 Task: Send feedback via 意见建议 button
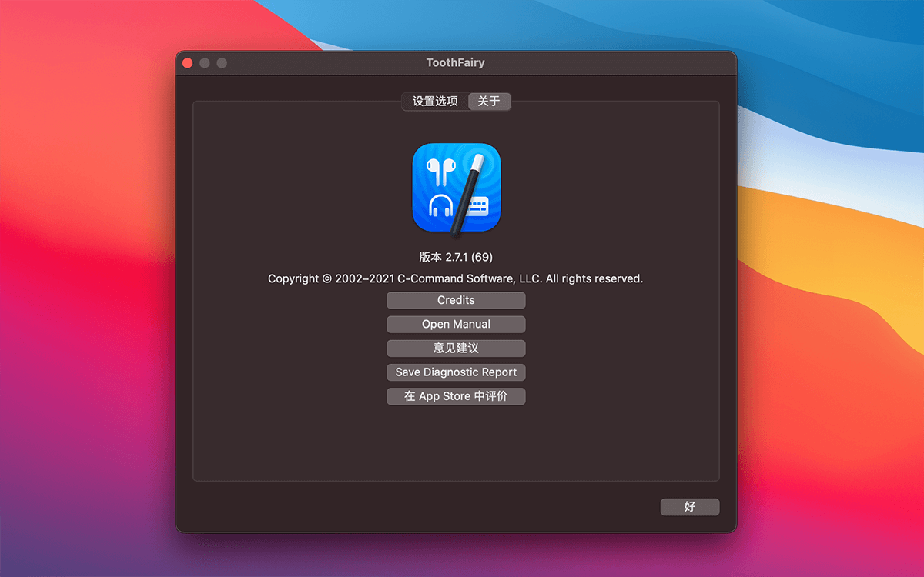tap(456, 348)
